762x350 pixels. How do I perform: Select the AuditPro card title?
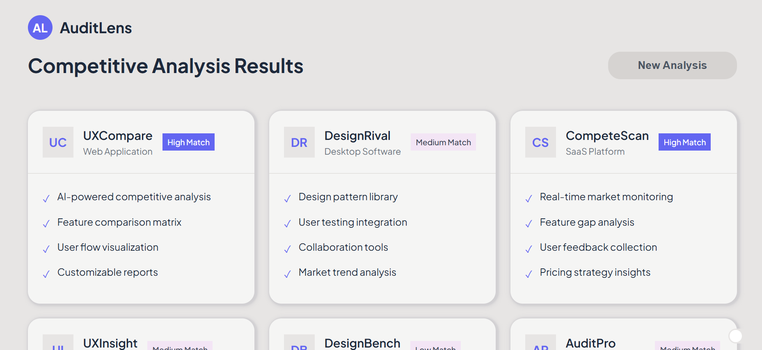(x=590, y=343)
